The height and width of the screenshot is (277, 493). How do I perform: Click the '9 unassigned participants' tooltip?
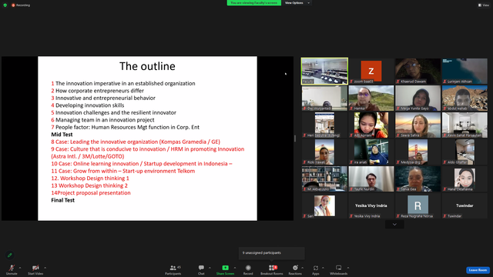[x=272, y=253]
